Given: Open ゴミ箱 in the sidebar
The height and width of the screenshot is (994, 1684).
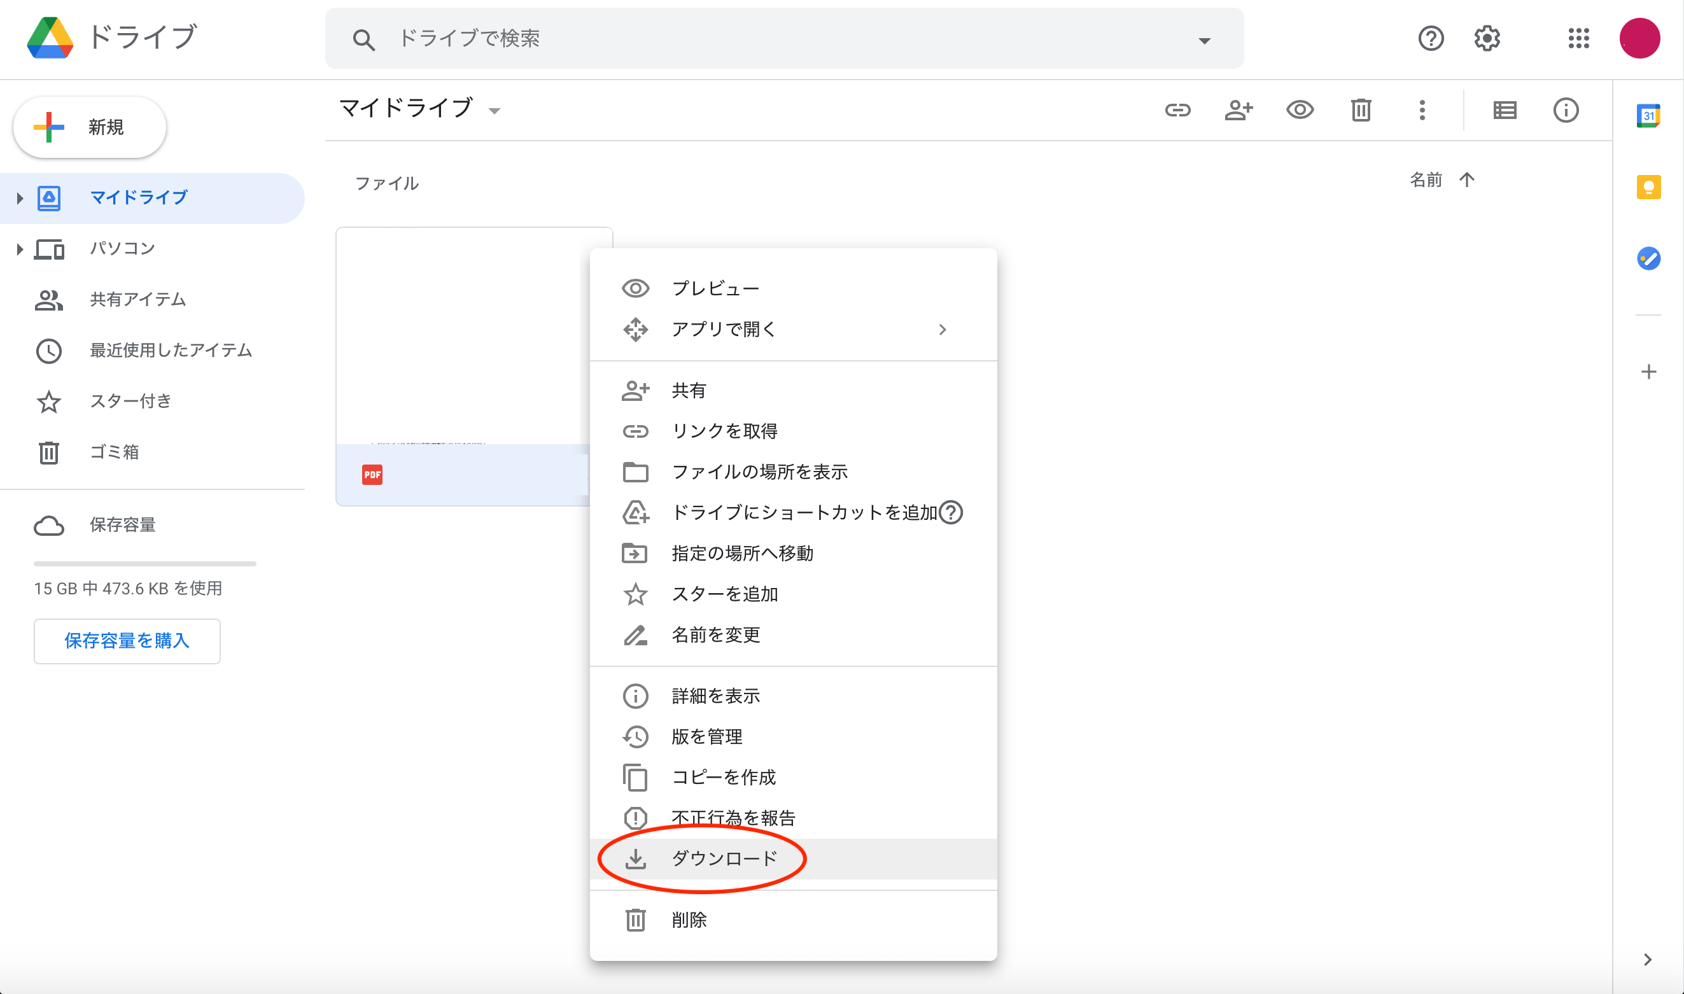Looking at the screenshot, I should coord(152,453).
